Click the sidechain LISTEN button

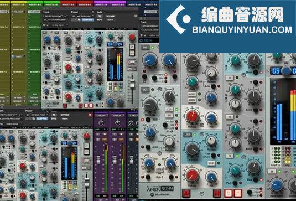(x=159, y=169)
